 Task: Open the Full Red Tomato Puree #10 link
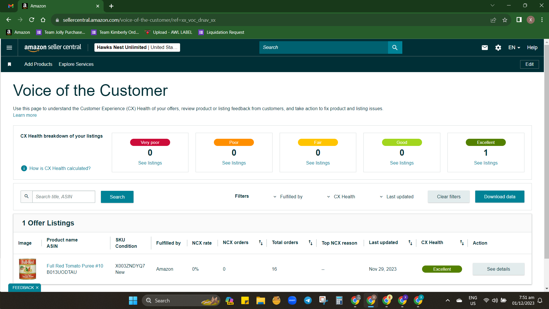coord(75,266)
